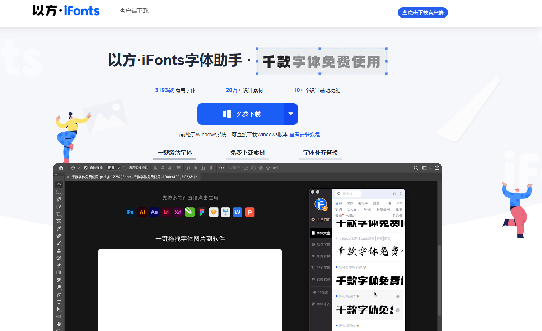Open the 查看安装教程 link
The width and height of the screenshot is (542, 331).
click(304, 134)
